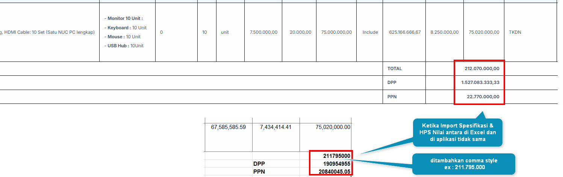Click the cell showing 8.250.000,00
Image resolution: width=563 pixels, height=177 pixels.
445,32
